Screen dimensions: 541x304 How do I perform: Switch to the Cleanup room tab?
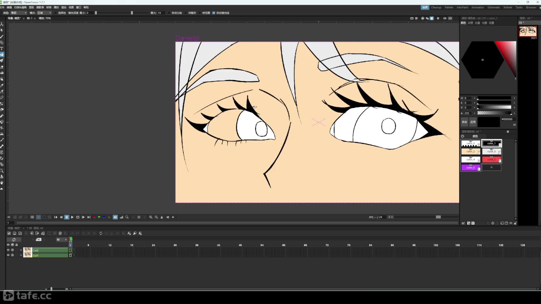pos(436,7)
